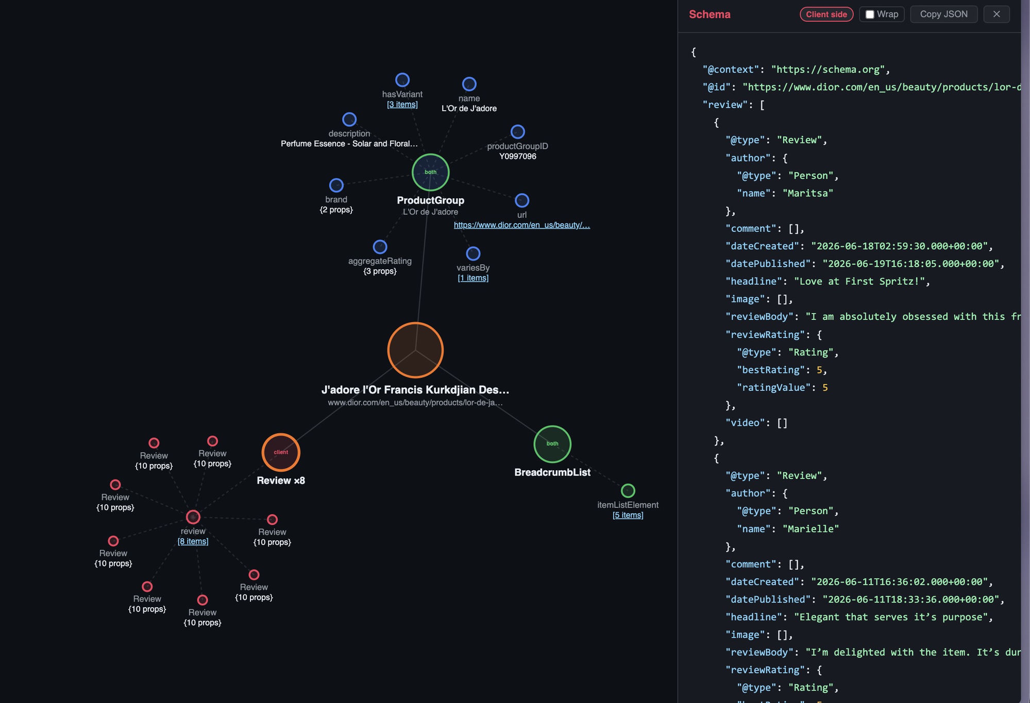Select the brand property node circle

(x=336, y=185)
